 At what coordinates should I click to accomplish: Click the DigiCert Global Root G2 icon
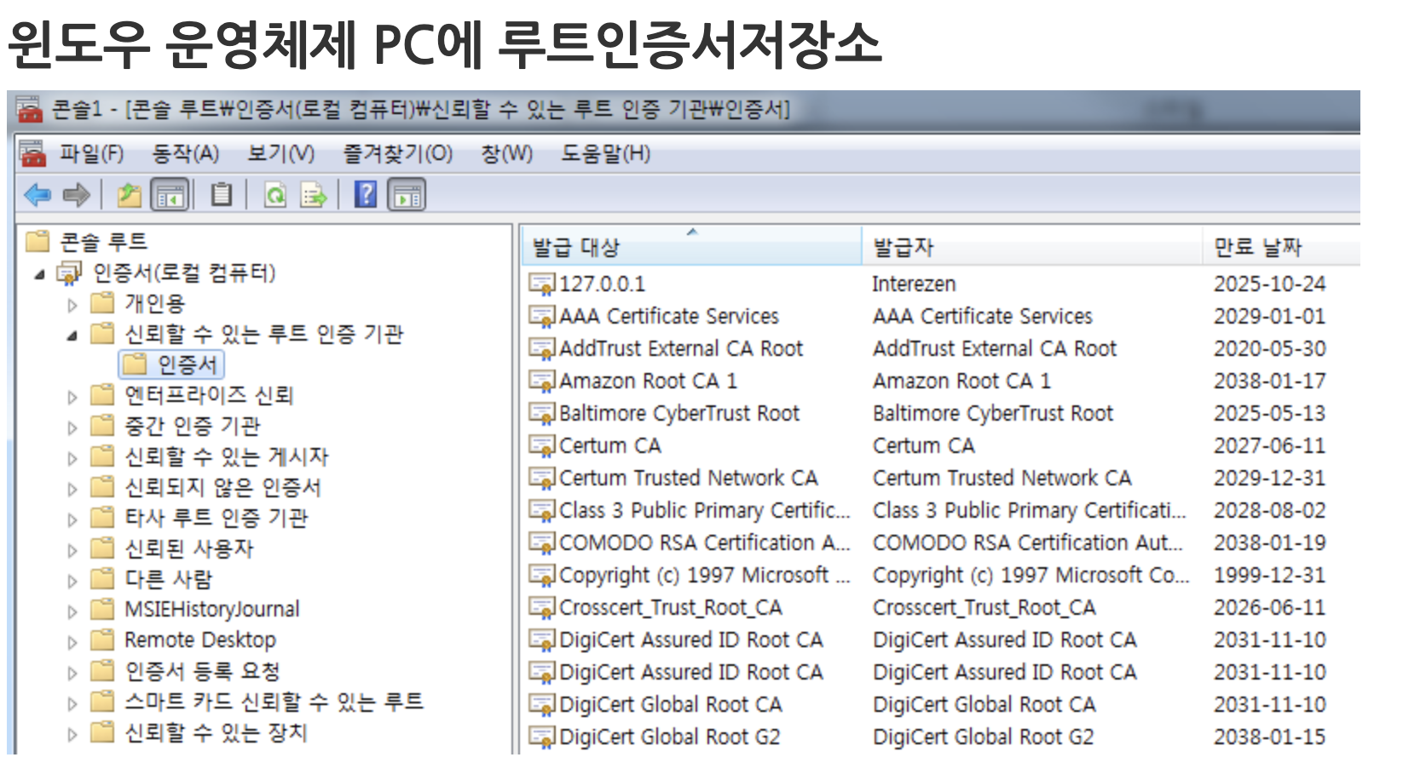tap(542, 737)
